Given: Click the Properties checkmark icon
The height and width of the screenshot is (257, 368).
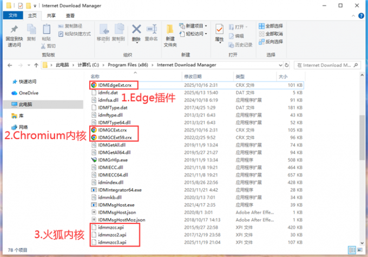Looking at the screenshot, I should 219,30.
